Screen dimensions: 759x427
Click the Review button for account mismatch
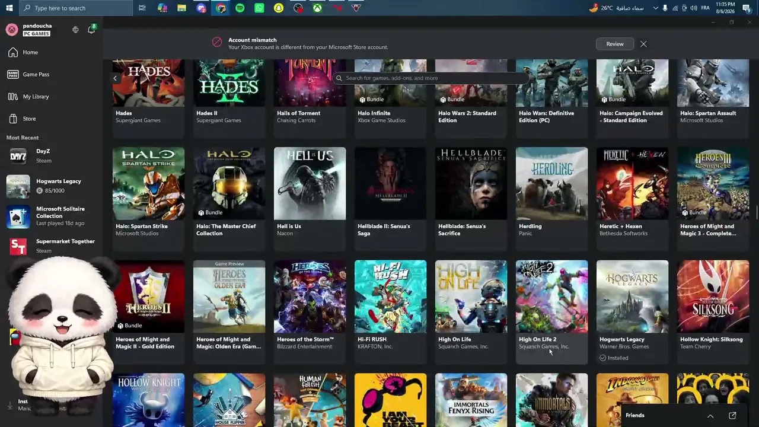coord(615,44)
